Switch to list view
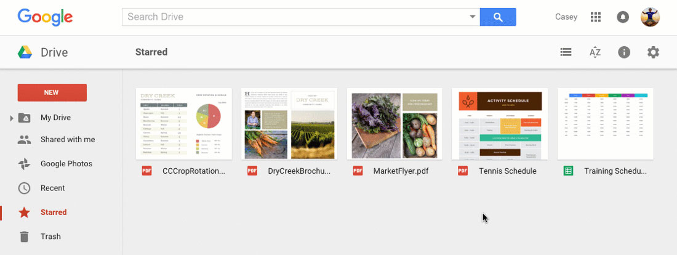 566,52
